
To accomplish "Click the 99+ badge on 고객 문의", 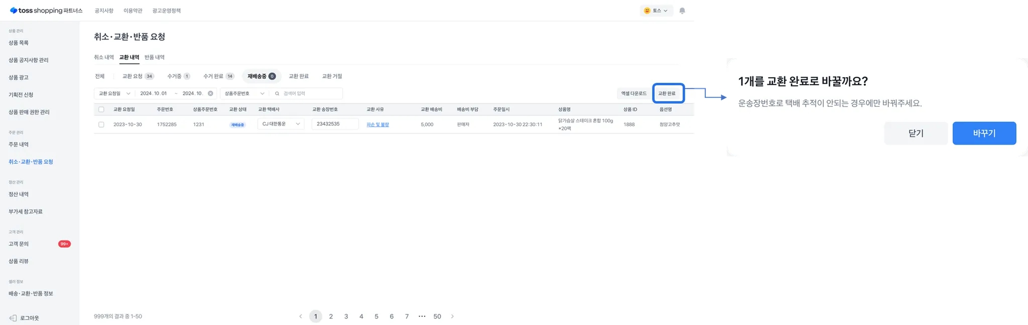I will pos(64,244).
